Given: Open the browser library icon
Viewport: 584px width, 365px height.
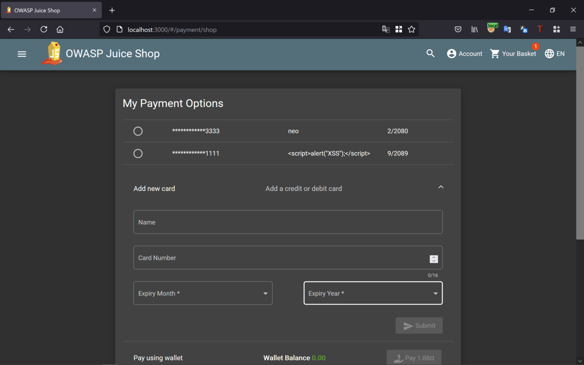Looking at the screenshot, I should (474, 29).
